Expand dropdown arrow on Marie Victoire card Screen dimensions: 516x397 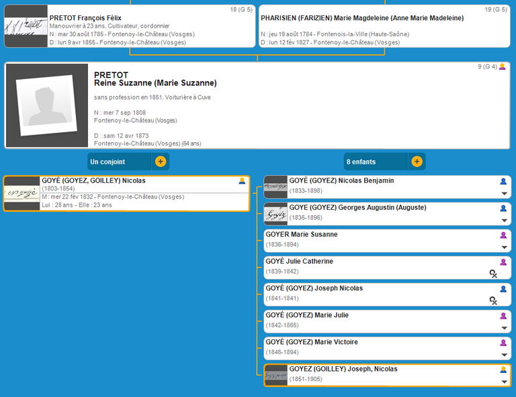[503, 354]
